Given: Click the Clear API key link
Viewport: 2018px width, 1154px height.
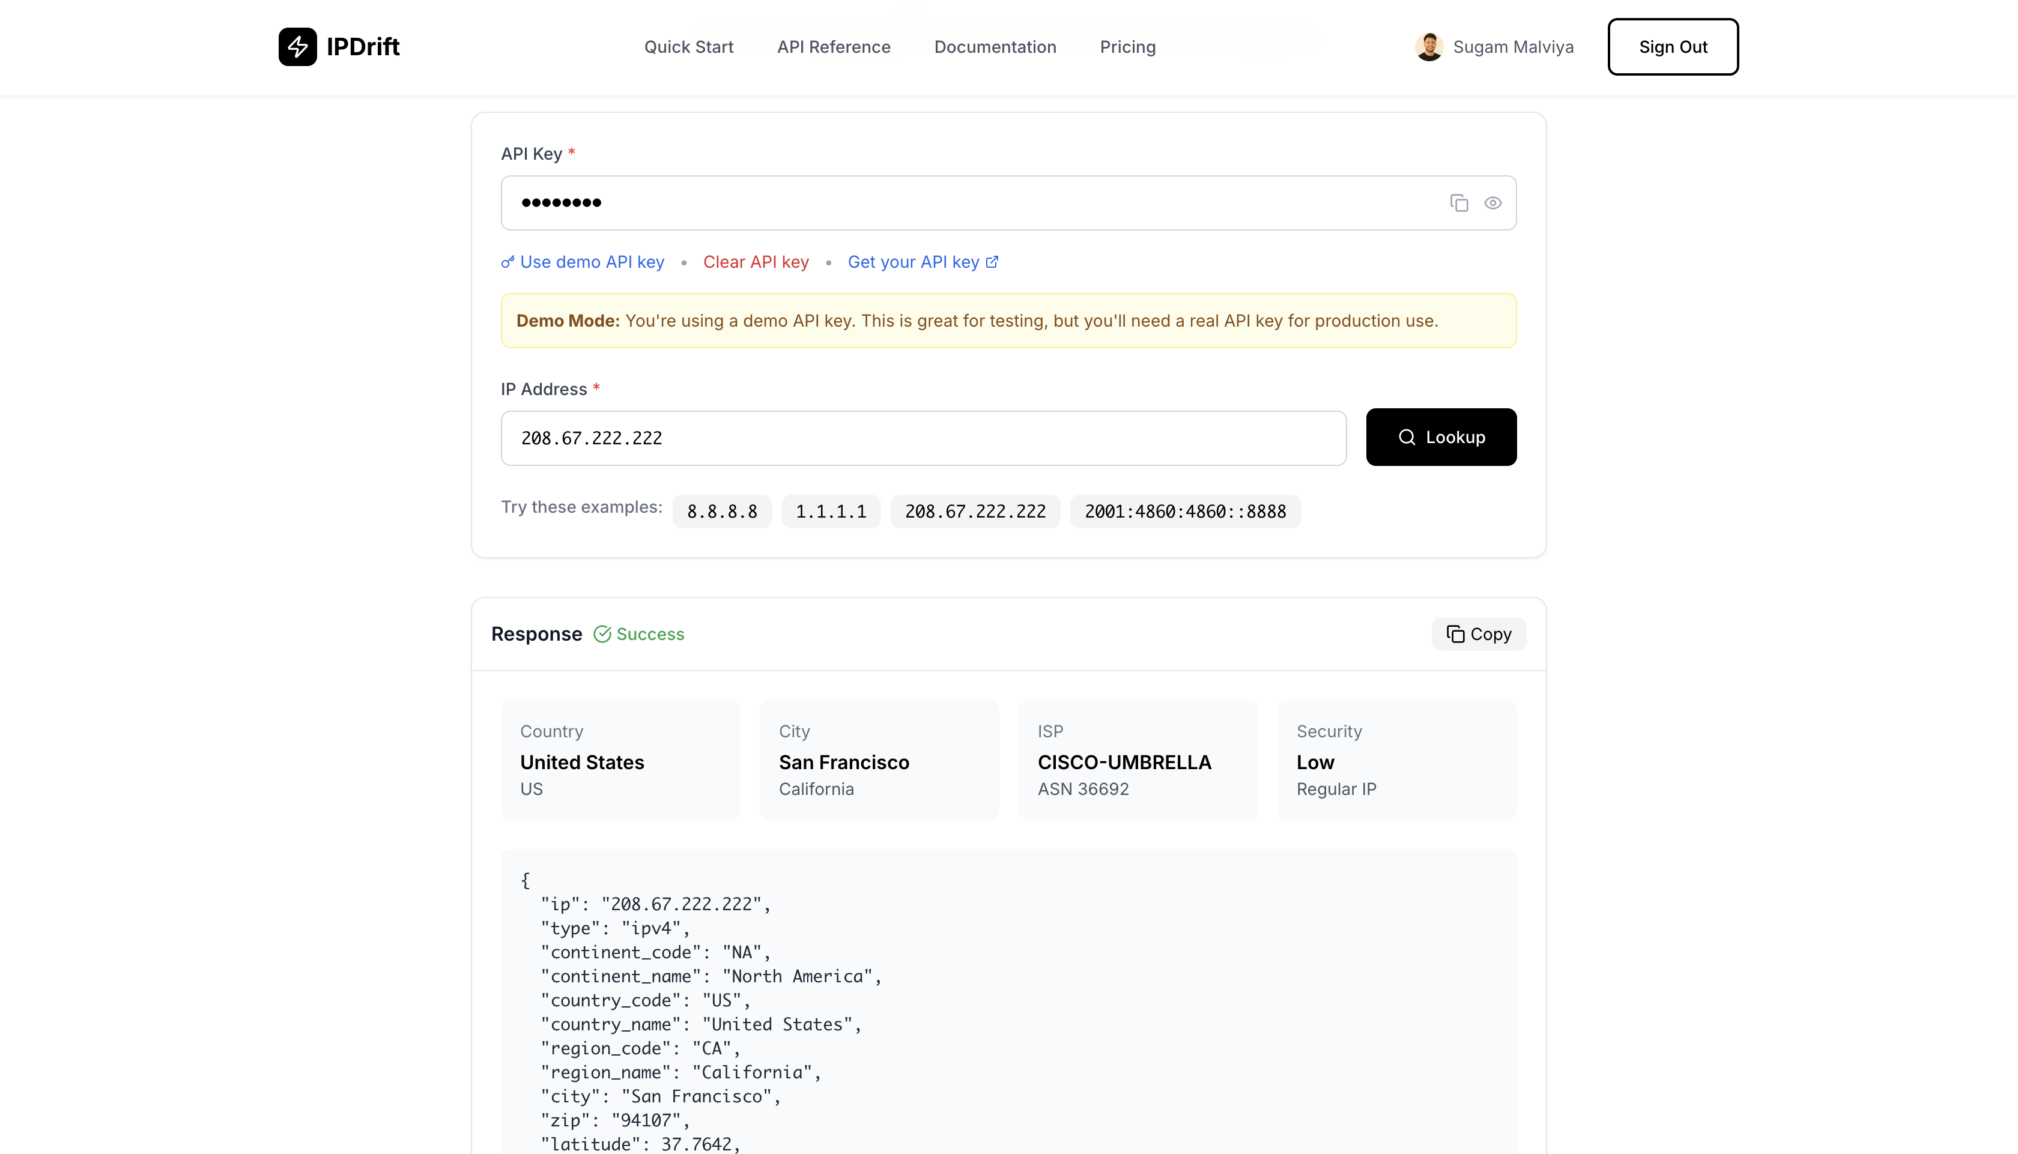Looking at the screenshot, I should pyautogui.click(x=756, y=262).
